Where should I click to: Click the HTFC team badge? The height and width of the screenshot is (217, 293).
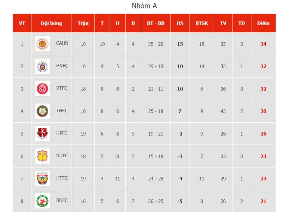pyautogui.click(x=43, y=179)
